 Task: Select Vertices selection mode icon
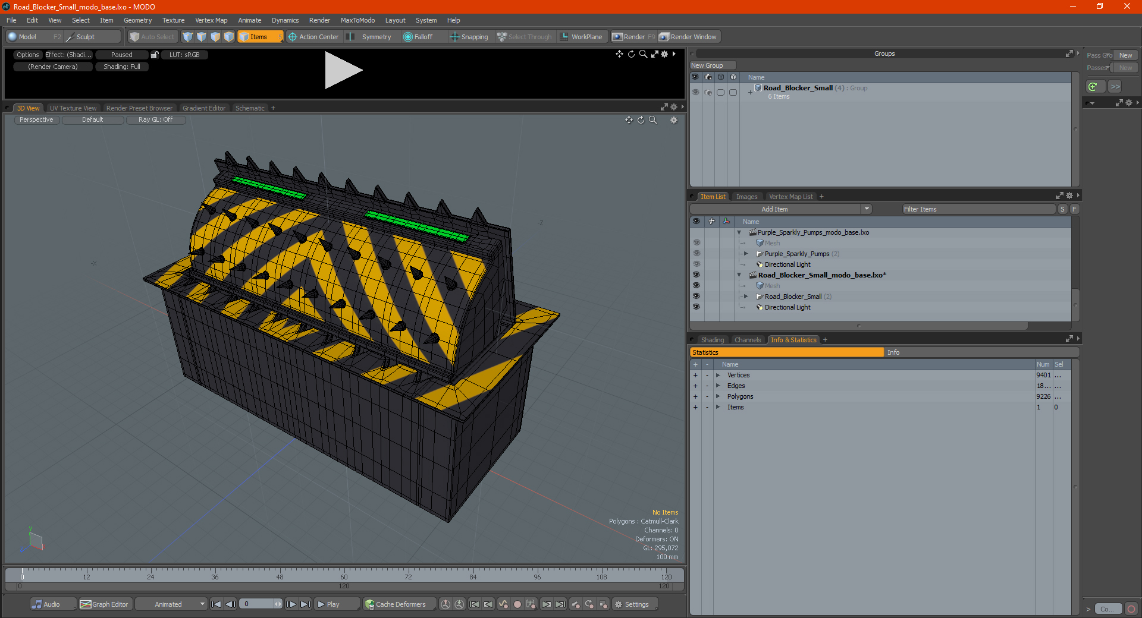pos(188,37)
